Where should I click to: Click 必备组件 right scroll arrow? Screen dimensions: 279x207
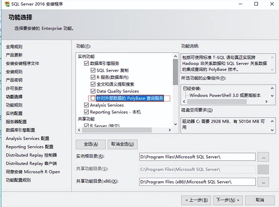(x=266, y=101)
